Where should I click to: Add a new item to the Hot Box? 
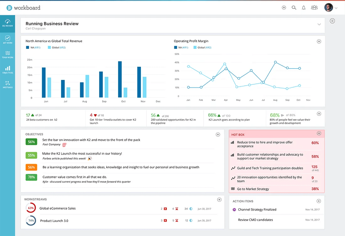tap(319, 133)
